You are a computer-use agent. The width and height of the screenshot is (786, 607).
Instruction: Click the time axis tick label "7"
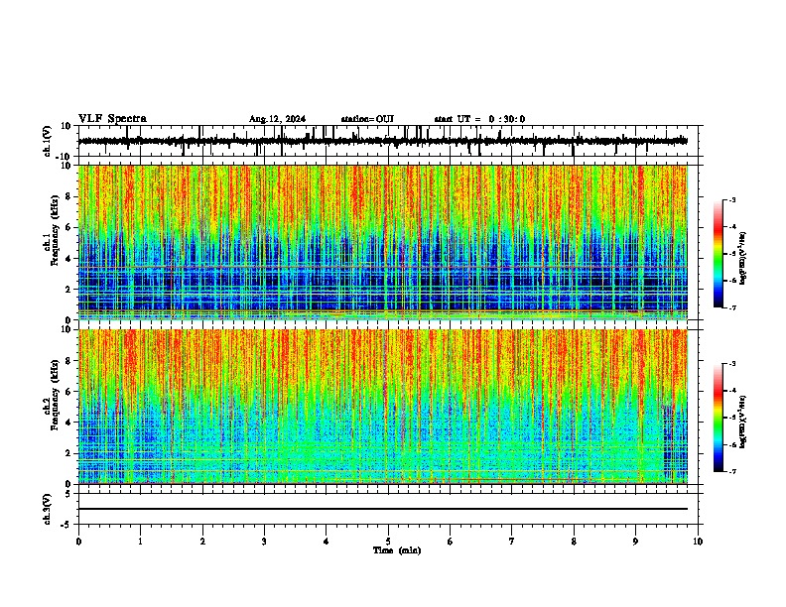pyautogui.click(x=512, y=542)
